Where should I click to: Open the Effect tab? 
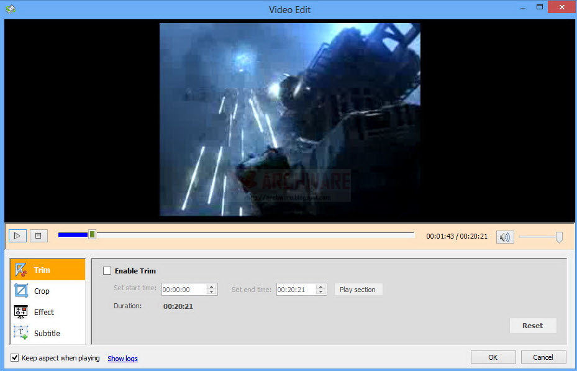[48, 312]
